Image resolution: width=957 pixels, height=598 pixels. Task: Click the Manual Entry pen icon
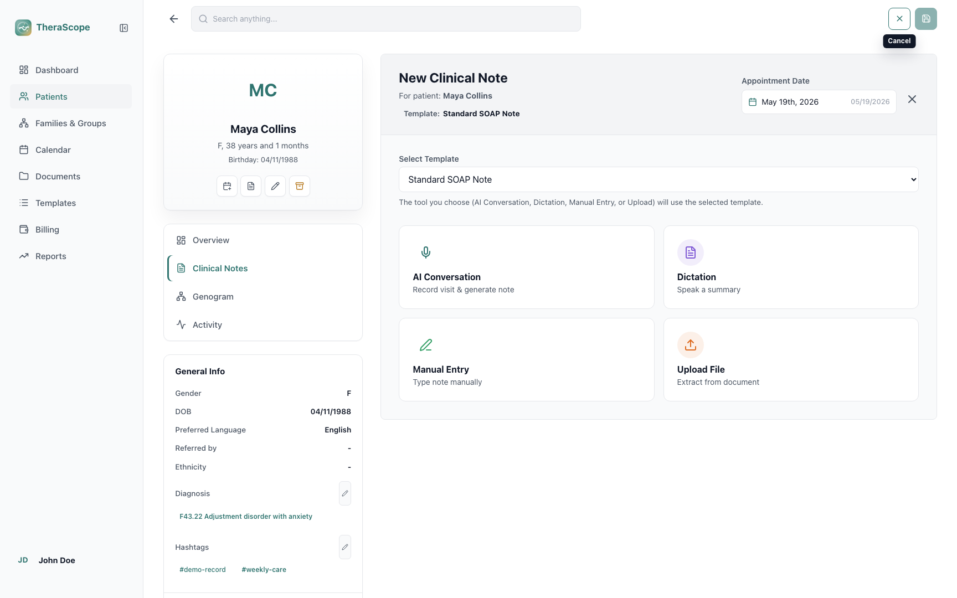426,345
